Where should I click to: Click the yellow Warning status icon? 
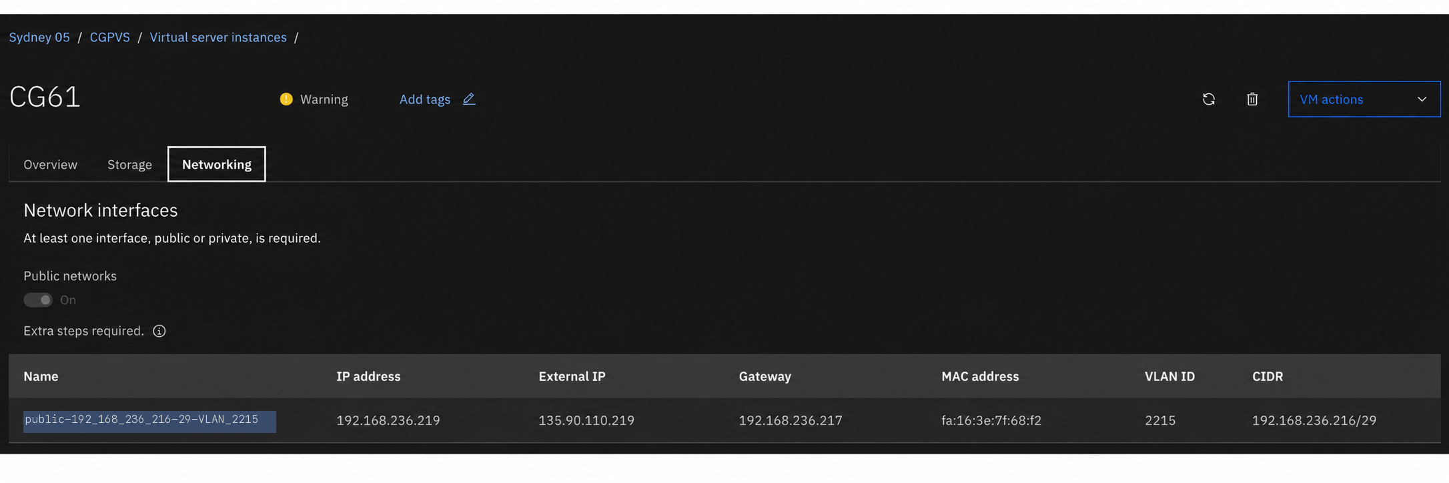(x=286, y=99)
